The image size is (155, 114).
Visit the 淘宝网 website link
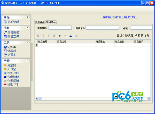[11, 66]
